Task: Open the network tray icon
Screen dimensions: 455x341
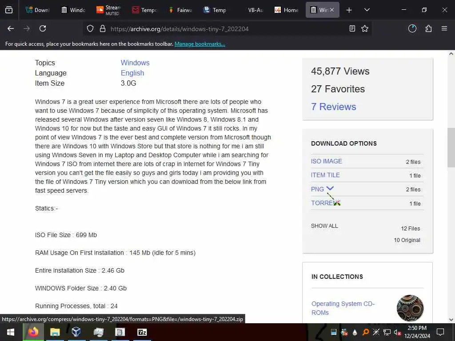Action: (x=387, y=332)
